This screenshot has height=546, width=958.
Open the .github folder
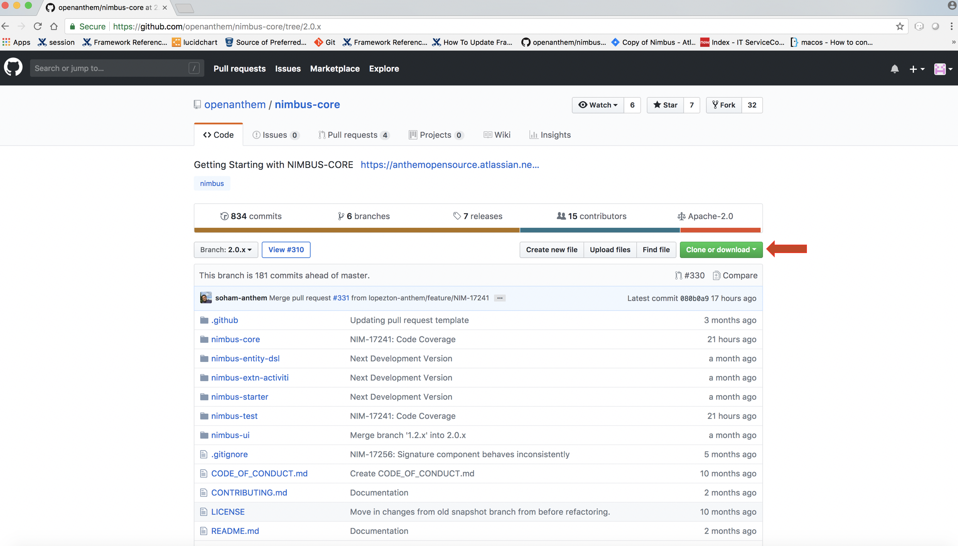[x=224, y=320]
